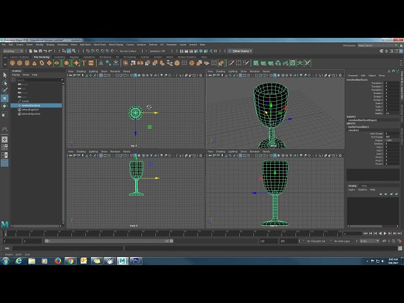
Task: Open the No Anim Layer dropdown
Action: point(343,241)
